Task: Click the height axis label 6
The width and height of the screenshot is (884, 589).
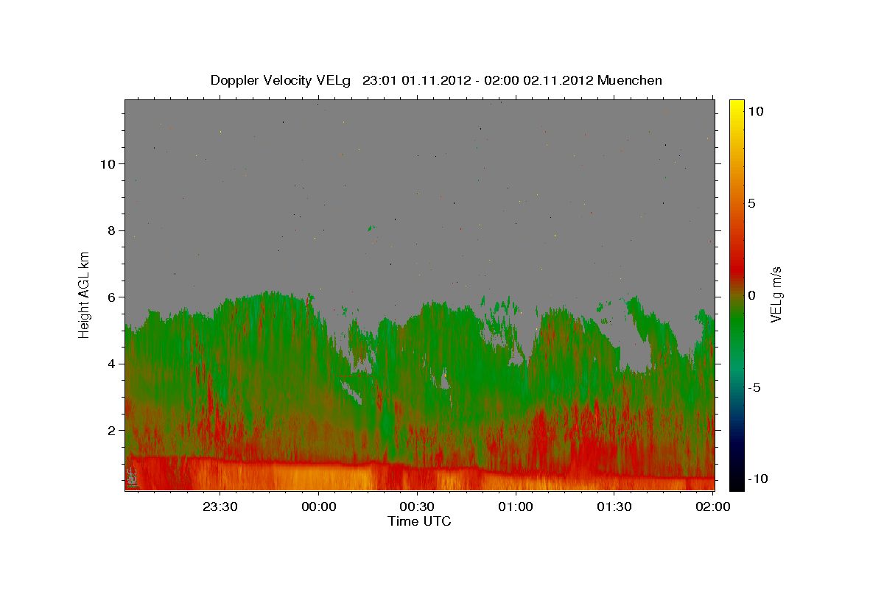Action: coord(113,297)
